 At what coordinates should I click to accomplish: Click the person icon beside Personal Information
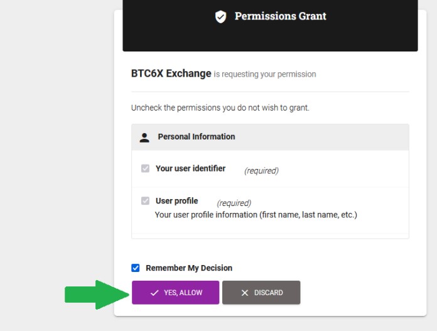point(144,138)
